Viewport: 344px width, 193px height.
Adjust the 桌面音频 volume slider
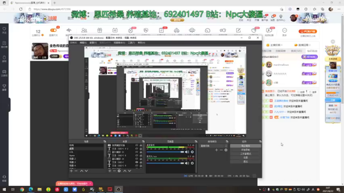[x=165, y=152]
